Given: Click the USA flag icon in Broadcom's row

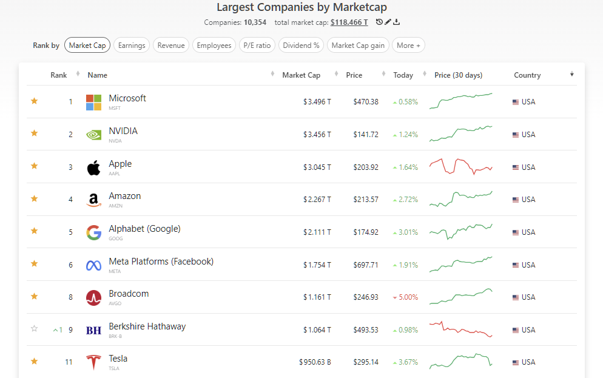Looking at the screenshot, I should pos(514,297).
